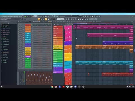Open the Soundfonts browser folder
The width and height of the screenshot is (135, 101).
tap(4, 59)
